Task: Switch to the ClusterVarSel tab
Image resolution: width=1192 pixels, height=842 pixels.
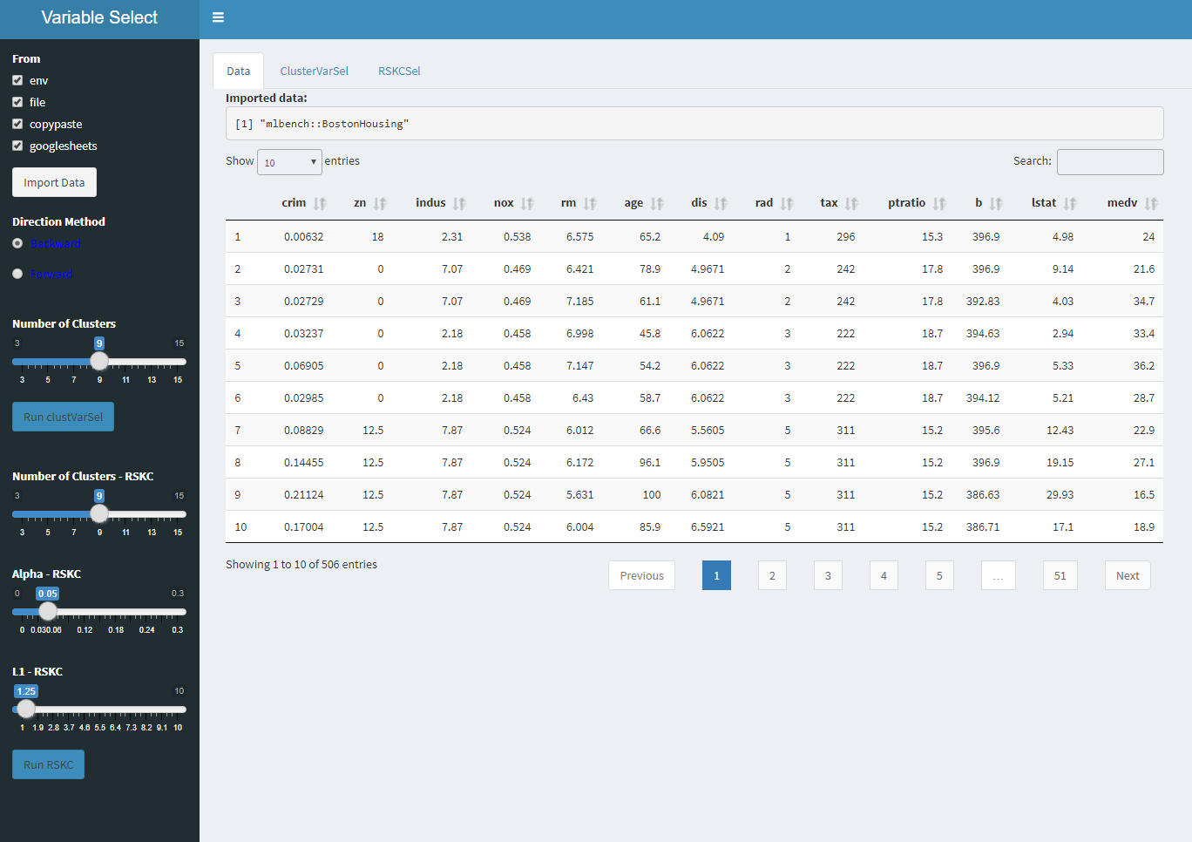Action: pyautogui.click(x=314, y=71)
